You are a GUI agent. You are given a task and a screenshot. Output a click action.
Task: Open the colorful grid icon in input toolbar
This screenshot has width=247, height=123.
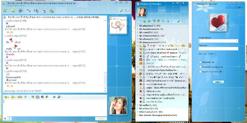click(37, 97)
